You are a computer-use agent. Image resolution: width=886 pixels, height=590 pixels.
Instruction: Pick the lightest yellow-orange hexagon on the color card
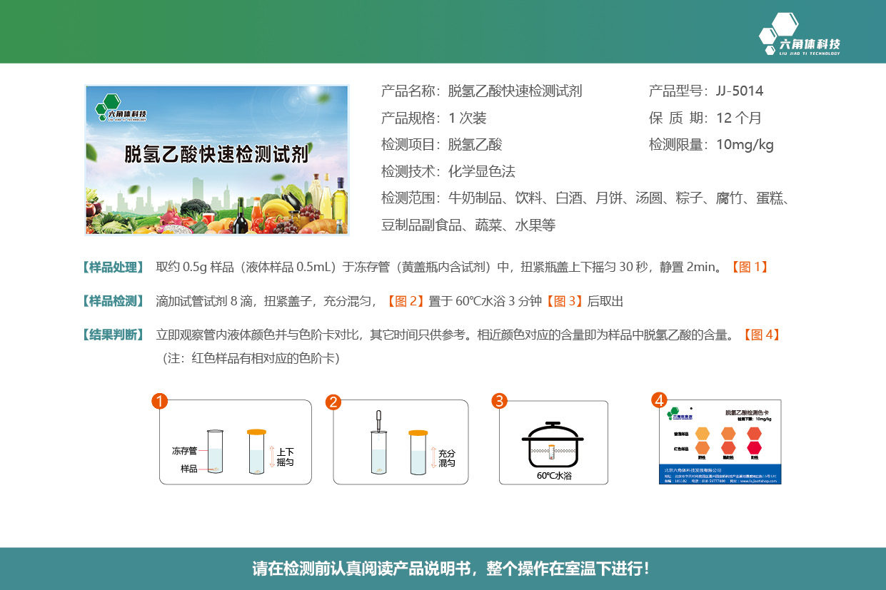click(x=703, y=434)
